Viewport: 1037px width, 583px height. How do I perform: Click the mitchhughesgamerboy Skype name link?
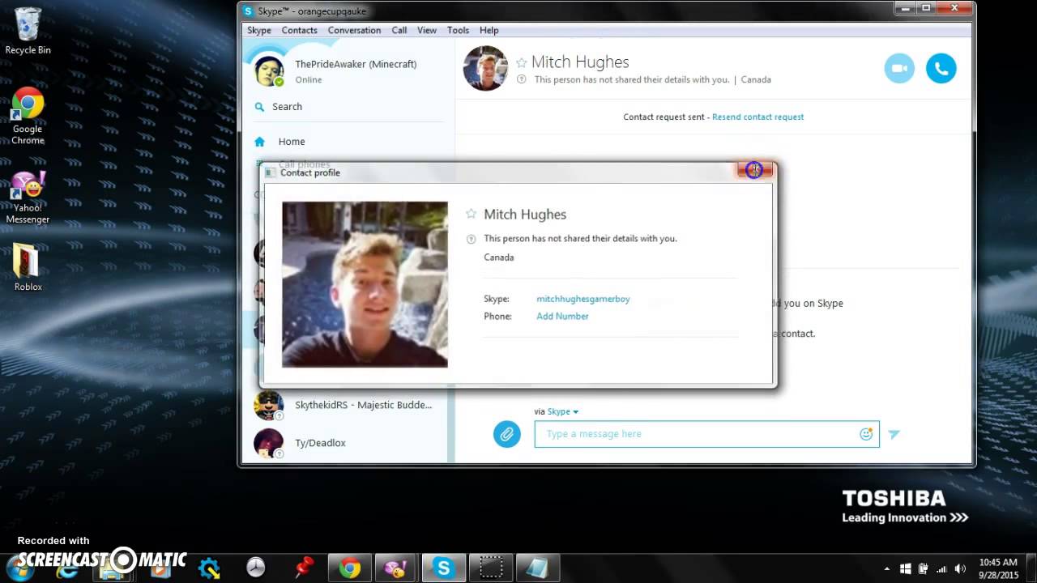583,299
